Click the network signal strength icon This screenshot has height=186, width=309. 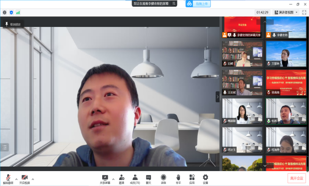18,12
